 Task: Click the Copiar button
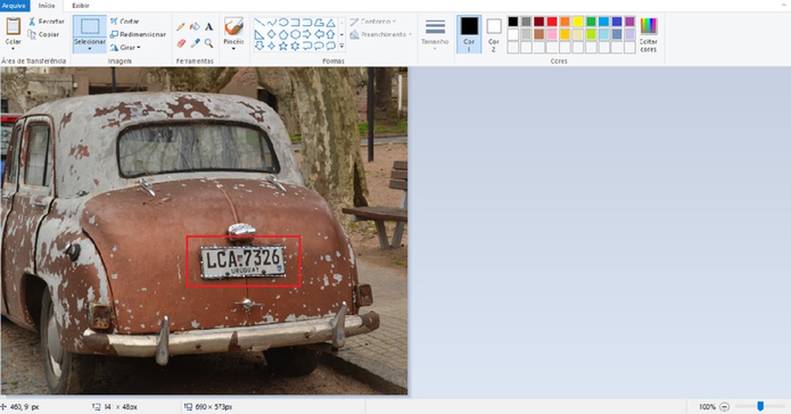click(x=44, y=35)
